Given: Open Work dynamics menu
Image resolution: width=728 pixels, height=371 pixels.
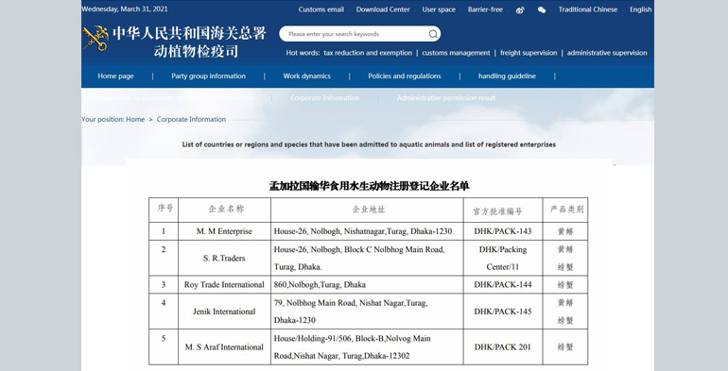Looking at the screenshot, I should pyautogui.click(x=307, y=76).
